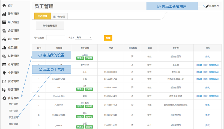
Task: Click the 客户管理 people icon
Action: (4, 39)
